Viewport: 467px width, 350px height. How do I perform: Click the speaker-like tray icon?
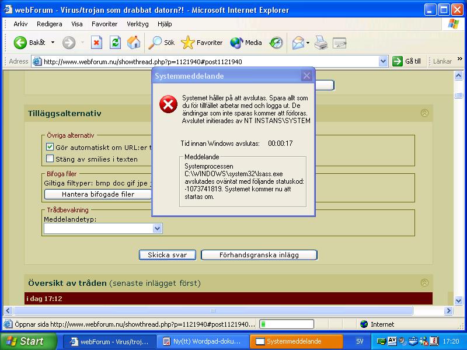(x=402, y=341)
